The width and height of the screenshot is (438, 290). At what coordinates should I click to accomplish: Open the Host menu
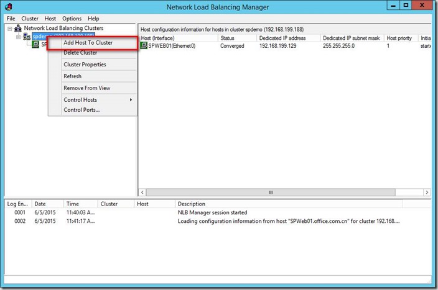click(50, 19)
